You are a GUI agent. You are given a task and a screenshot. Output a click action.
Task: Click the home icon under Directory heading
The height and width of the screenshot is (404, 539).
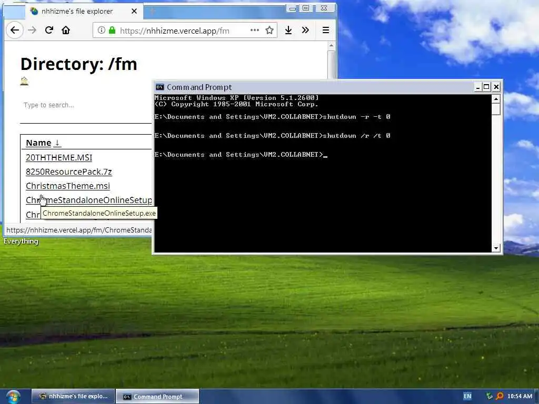tap(24, 81)
